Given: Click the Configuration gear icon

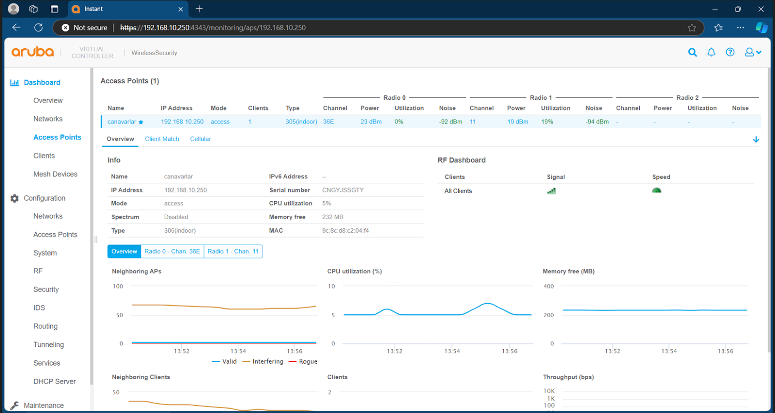Looking at the screenshot, I should pos(15,198).
